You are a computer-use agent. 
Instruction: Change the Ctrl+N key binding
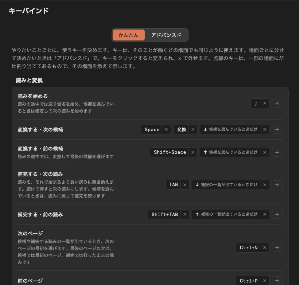[x=248, y=247]
